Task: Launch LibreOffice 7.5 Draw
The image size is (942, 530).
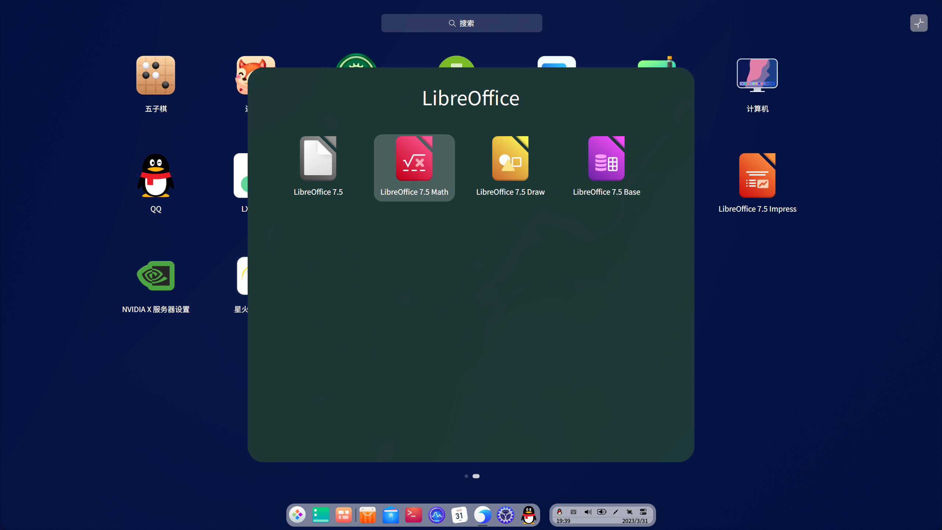Action: coord(510,167)
